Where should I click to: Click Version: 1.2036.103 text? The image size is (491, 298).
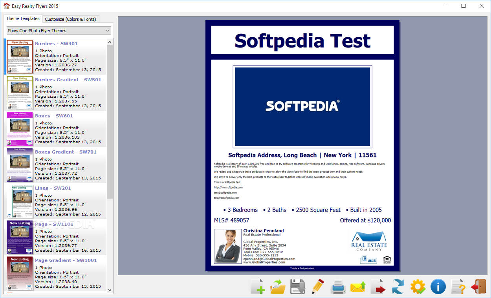(57, 137)
